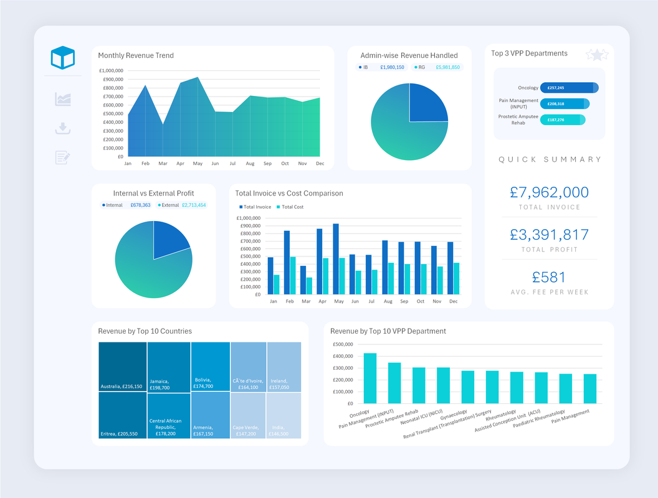Viewport: 658px width, 498px height.
Task: Select the Australia £216,150 treemap tile
Action: point(123,367)
